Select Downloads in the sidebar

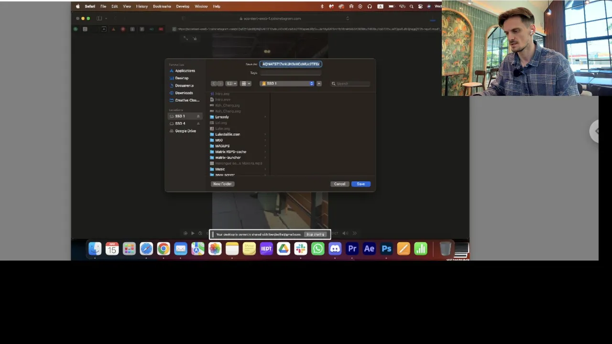[x=185, y=93]
